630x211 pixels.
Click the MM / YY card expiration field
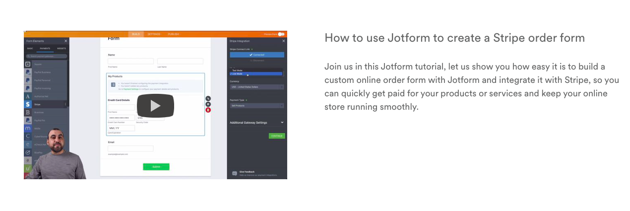click(121, 128)
